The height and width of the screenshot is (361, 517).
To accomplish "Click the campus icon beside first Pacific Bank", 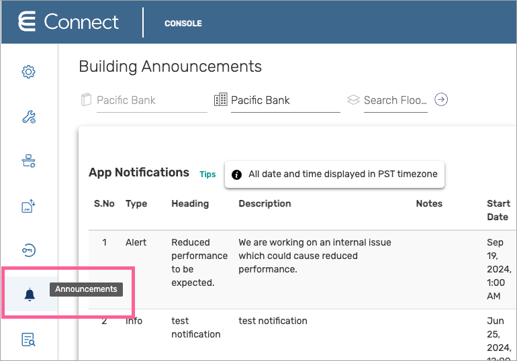I will [86, 99].
